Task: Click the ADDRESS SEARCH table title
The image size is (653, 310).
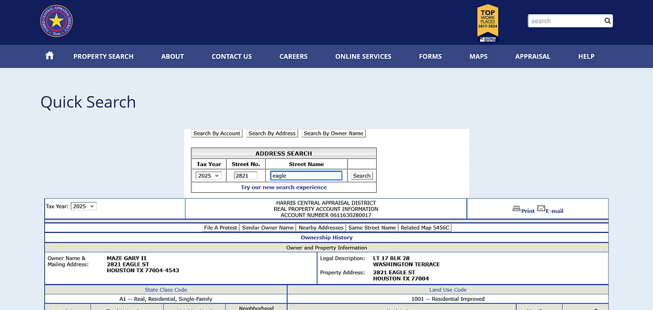Action: [x=283, y=153]
